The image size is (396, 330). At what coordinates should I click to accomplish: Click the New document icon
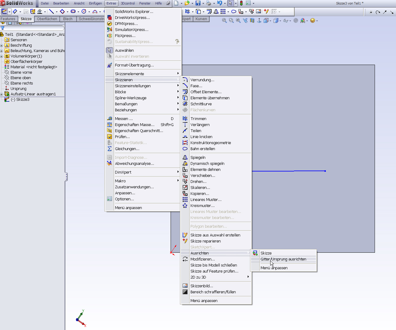coord(176,3)
